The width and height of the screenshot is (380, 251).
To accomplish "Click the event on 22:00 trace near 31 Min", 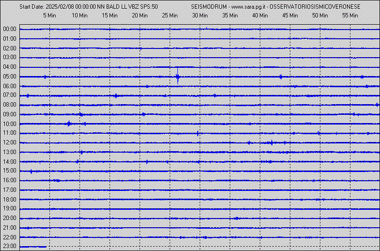I will tap(205, 237).
